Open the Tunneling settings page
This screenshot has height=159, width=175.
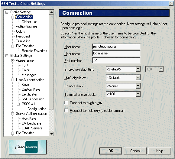tap(23, 41)
